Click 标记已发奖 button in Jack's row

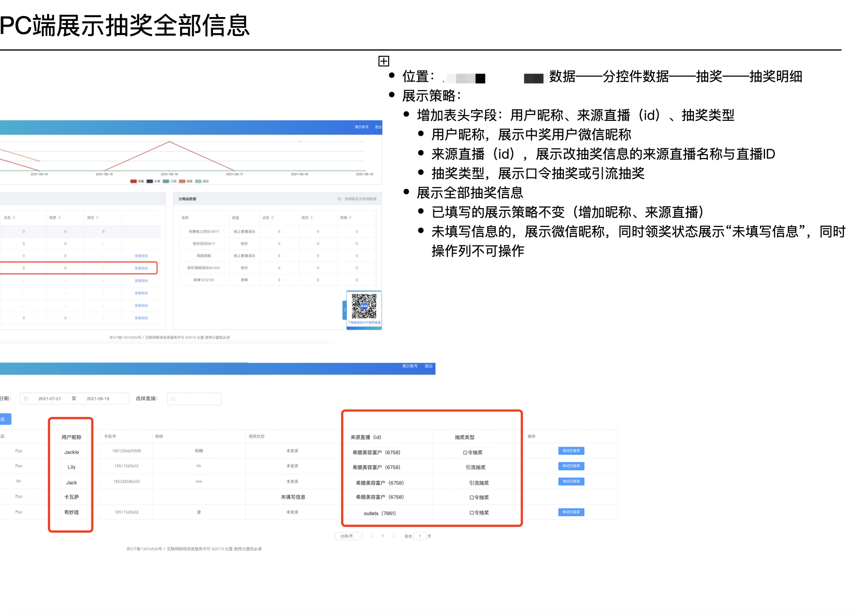tap(571, 482)
